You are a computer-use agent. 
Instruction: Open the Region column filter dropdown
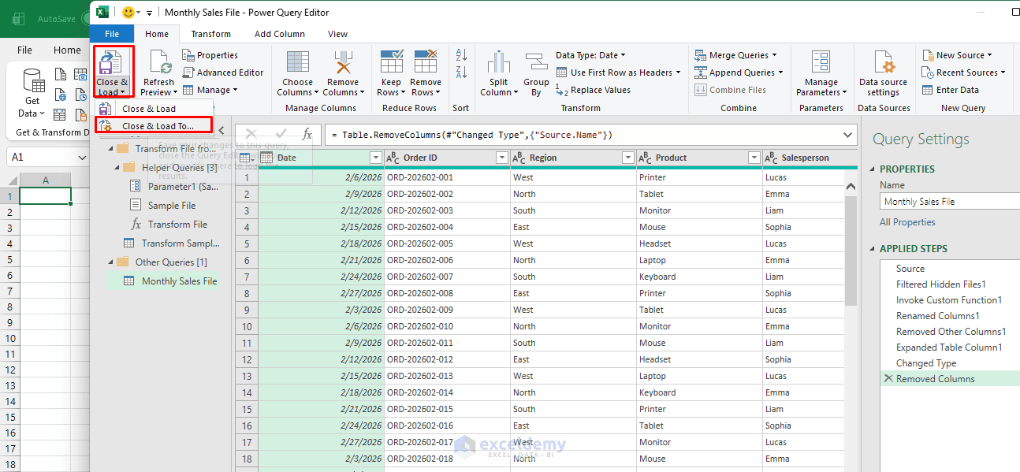click(x=627, y=158)
